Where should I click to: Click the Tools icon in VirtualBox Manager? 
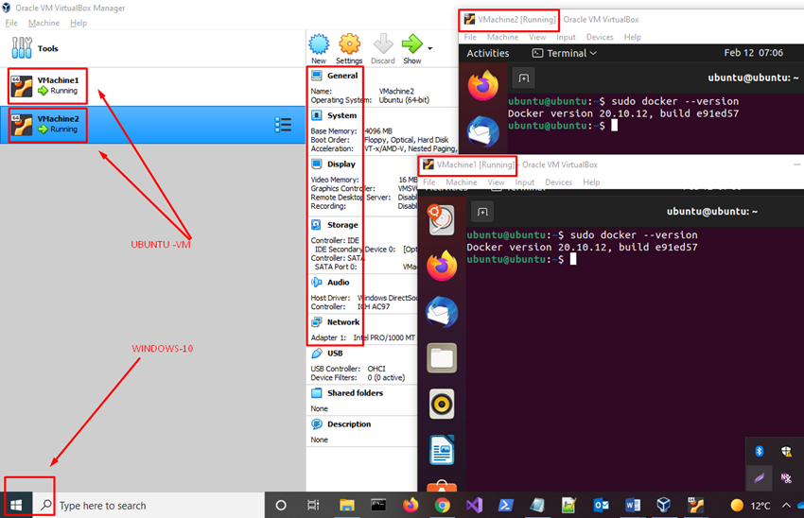22,47
